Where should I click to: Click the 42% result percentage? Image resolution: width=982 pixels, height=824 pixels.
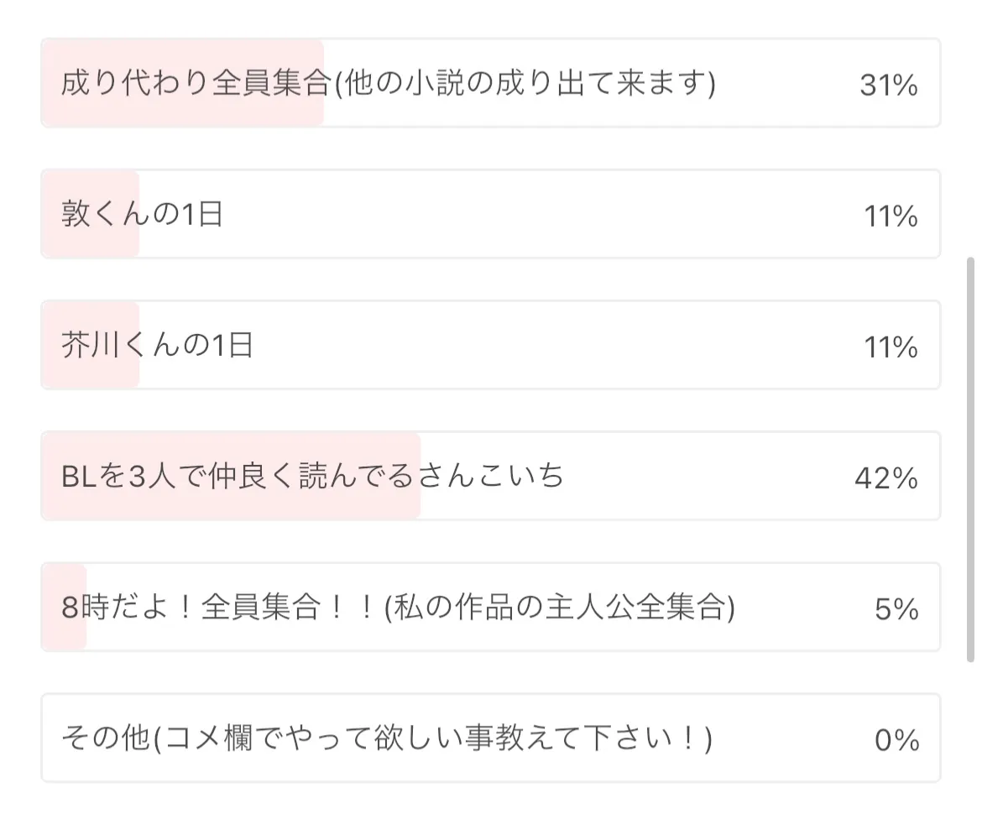click(886, 478)
